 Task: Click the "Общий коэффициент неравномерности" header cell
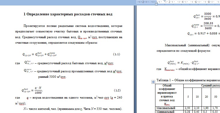tap(169, 95)
